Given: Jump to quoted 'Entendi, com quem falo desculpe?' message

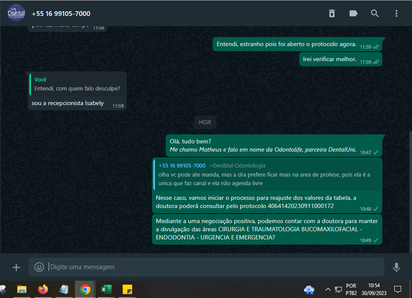Looking at the screenshot, I should [x=77, y=84].
